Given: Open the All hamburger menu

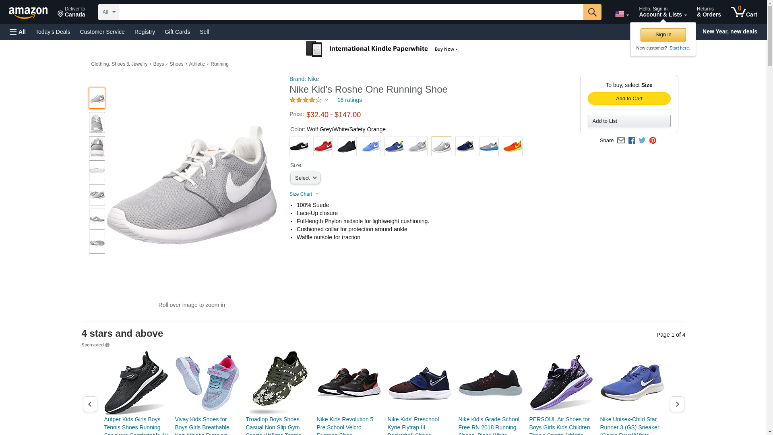Looking at the screenshot, I should 18,32.
